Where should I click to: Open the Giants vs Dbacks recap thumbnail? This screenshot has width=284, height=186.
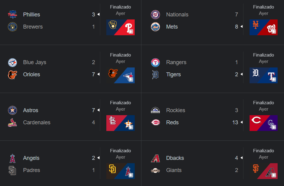[x=263, y=171]
